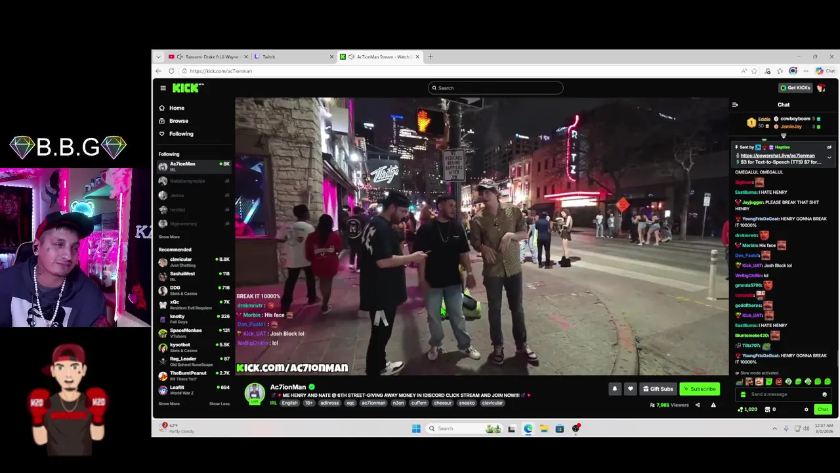Open the weather widget in taskbar
Screen dimensions: 840x473
coord(177,428)
